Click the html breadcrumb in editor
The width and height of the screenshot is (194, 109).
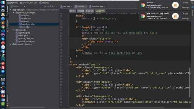pos(72,11)
